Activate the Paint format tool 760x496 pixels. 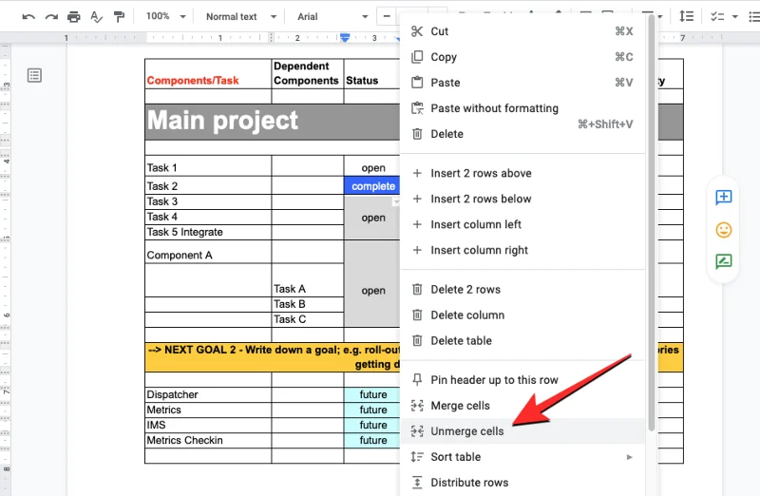pos(119,17)
